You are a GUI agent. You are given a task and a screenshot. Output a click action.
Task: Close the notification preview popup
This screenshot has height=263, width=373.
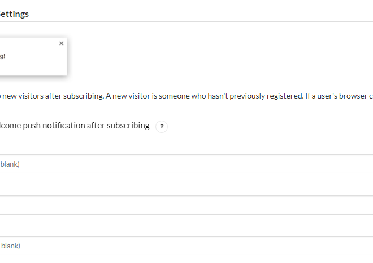pos(62,43)
